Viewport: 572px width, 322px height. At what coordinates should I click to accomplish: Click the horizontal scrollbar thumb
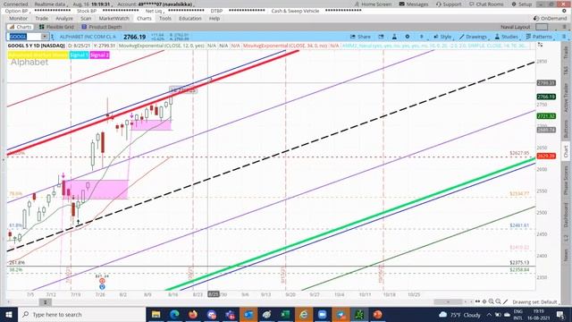pos(449,302)
